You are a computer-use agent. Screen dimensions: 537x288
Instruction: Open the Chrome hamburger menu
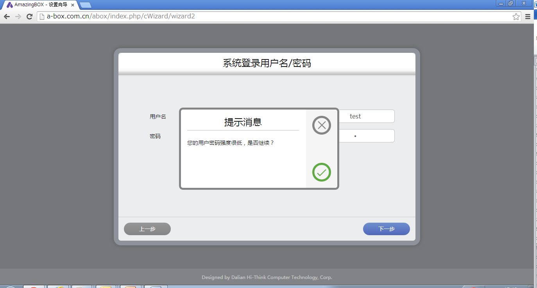pos(528,16)
